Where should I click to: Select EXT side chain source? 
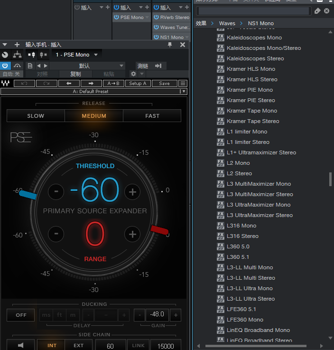point(78,345)
